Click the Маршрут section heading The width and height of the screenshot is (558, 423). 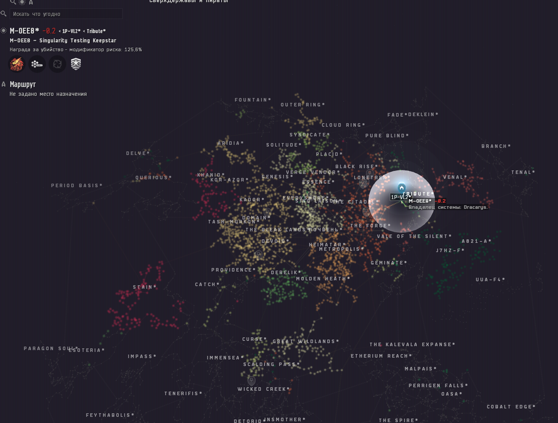coord(23,85)
